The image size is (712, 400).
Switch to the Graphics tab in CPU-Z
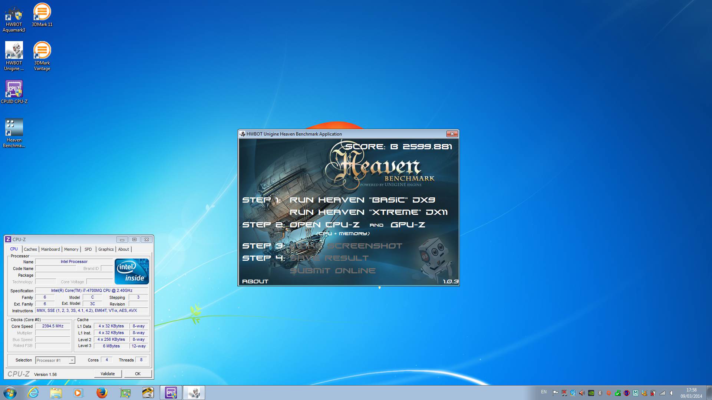(106, 250)
